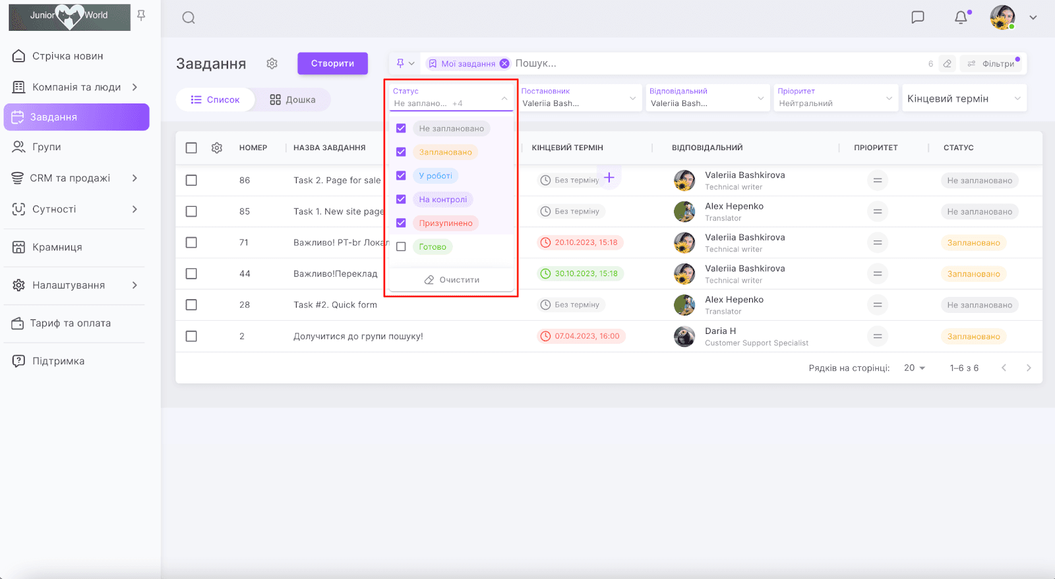Check the Готово status checkbox
1055x579 pixels.
401,247
